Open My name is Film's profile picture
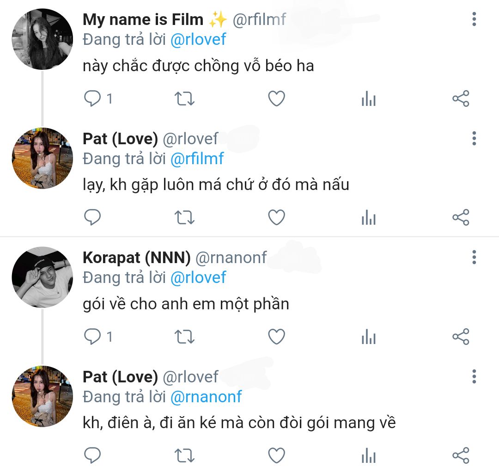This screenshot has width=499, height=473. pos(42,39)
